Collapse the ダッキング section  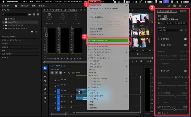tap(158, 71)
